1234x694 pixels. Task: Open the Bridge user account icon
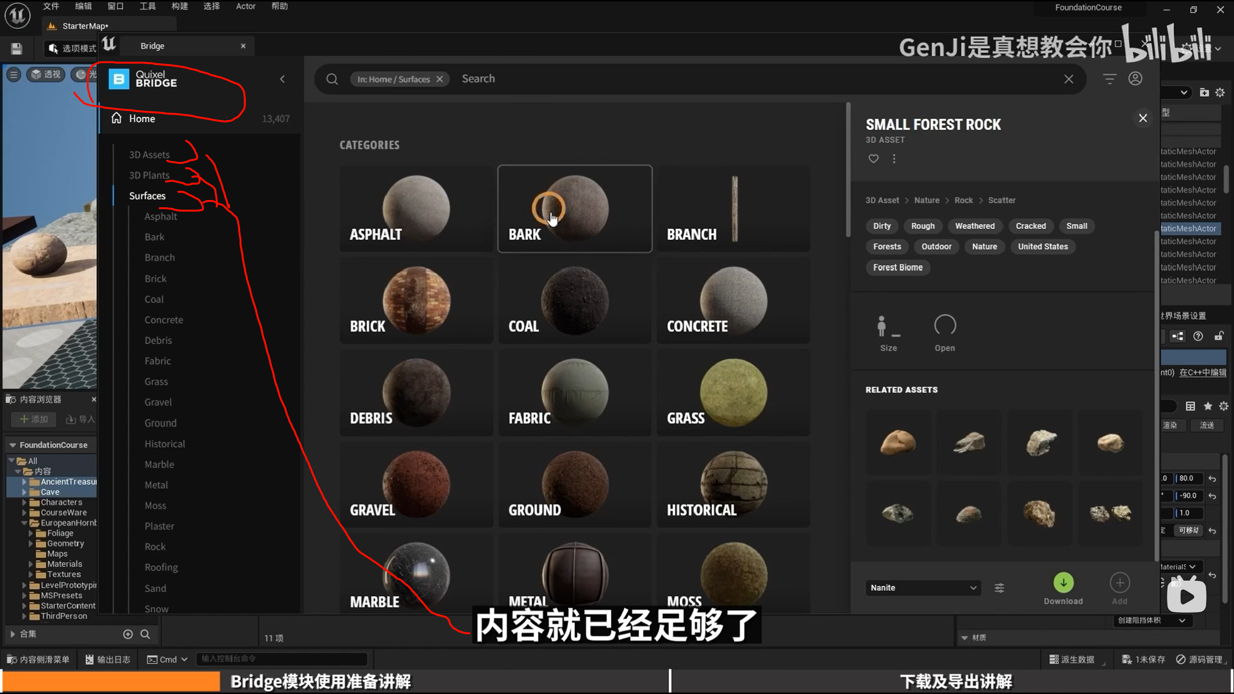coord(1135,79)
